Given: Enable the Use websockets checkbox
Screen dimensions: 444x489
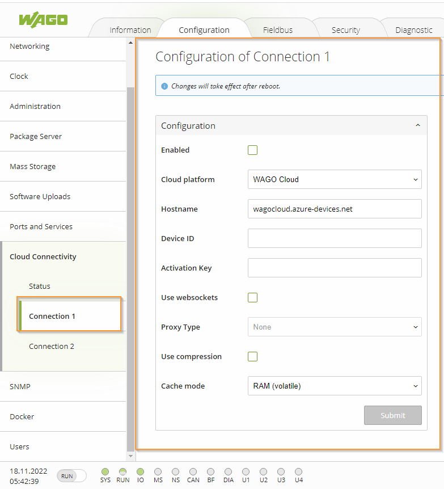Looking at the screenshot, I should click(x=252, y=297).
